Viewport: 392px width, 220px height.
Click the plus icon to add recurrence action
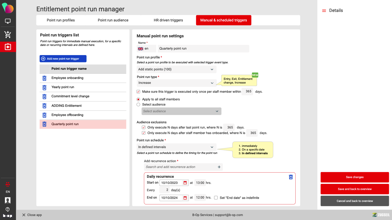pyautogui.click(x=219, y=167)
